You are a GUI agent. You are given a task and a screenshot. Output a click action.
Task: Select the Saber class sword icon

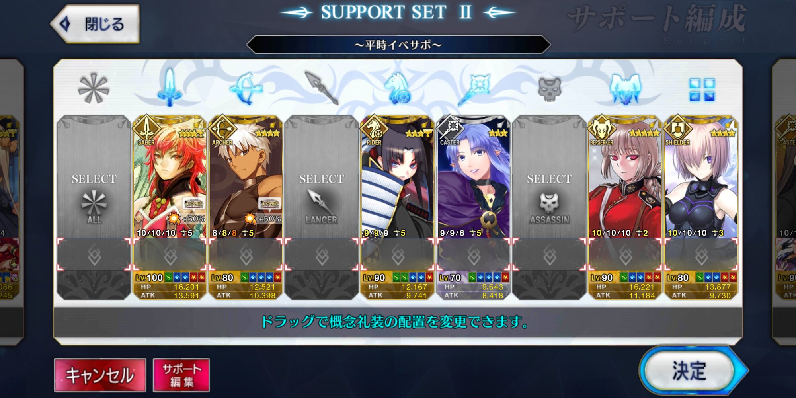(x=170, y=88)
